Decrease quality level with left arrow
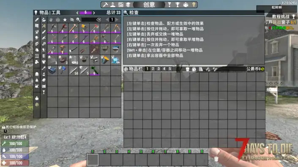 (77, 13)
